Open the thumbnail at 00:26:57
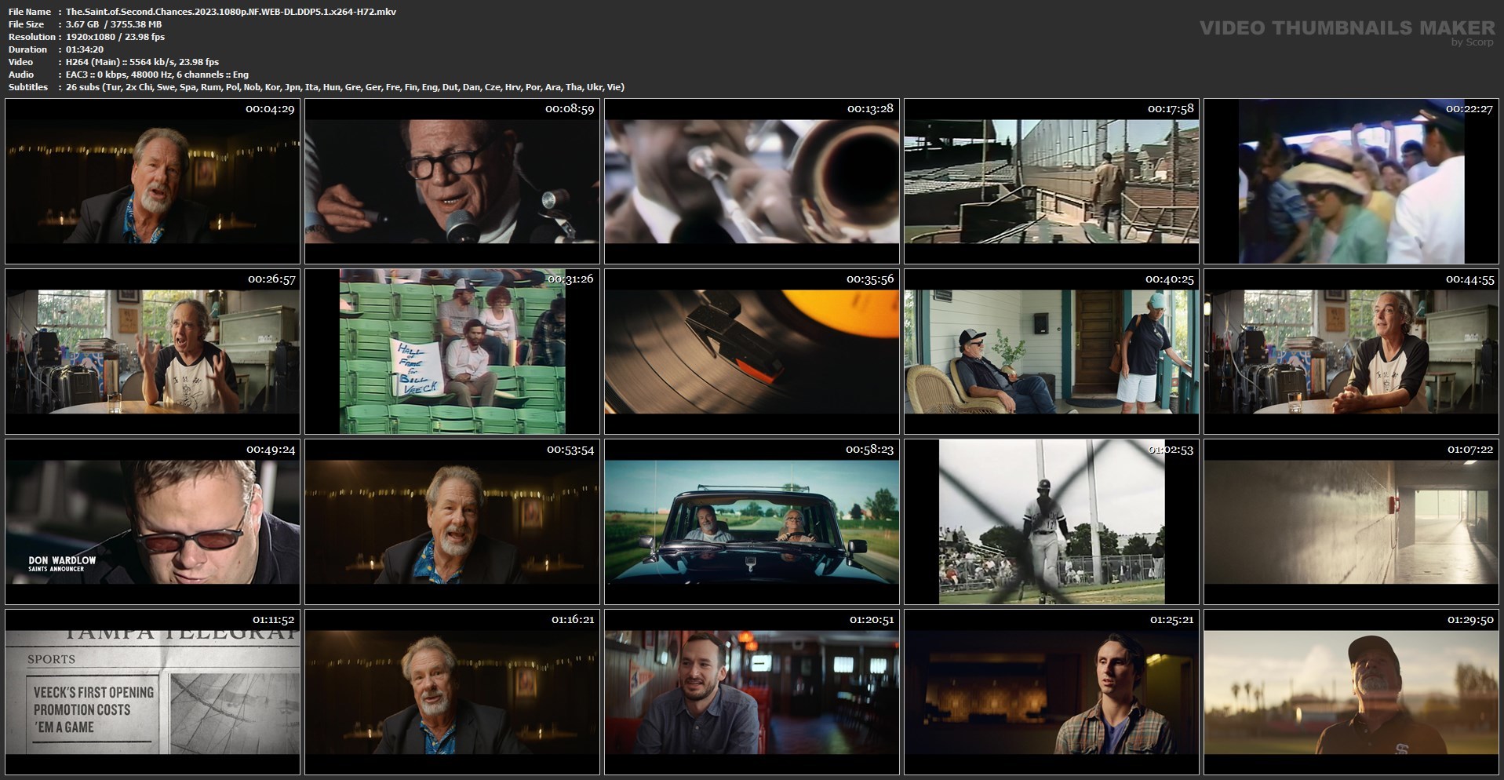The image size is (1504, 780). point(153,352)
